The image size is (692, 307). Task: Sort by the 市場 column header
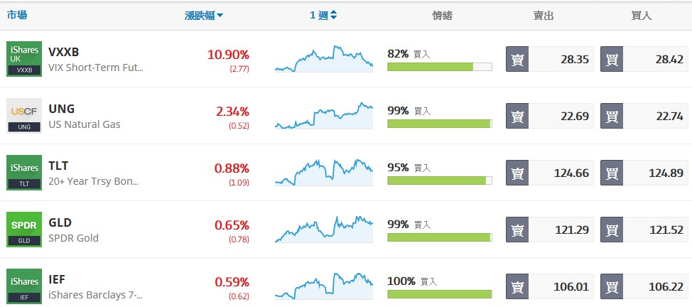click(17, 15)
